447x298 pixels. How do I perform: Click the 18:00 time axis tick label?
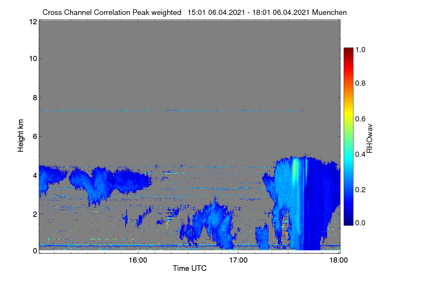(x=338, y=260)
